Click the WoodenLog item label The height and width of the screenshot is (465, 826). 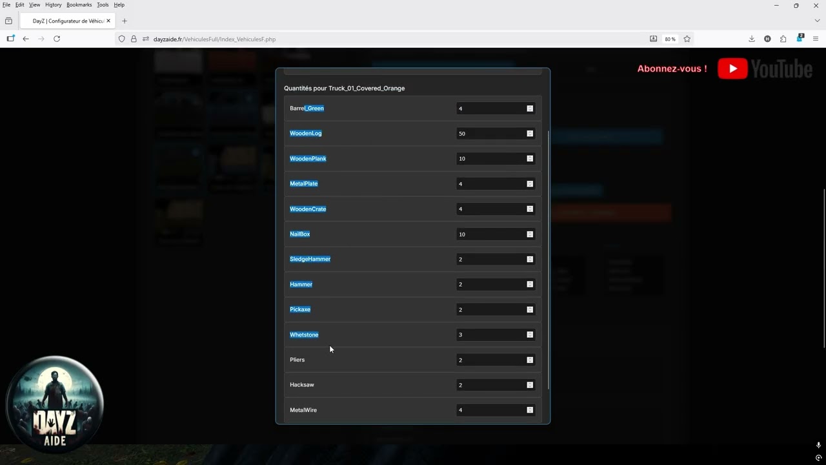pyautogui.click(x=305, y=134)
